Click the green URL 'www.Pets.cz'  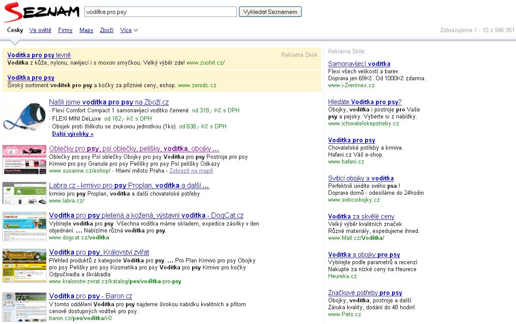[x=345, y=314]
